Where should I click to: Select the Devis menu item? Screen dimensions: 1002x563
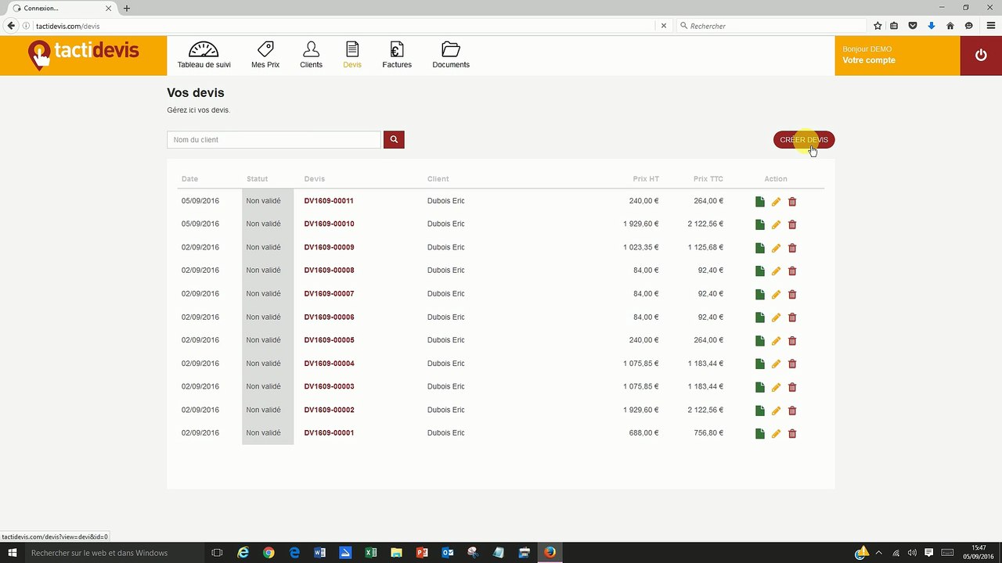(352, 55)
